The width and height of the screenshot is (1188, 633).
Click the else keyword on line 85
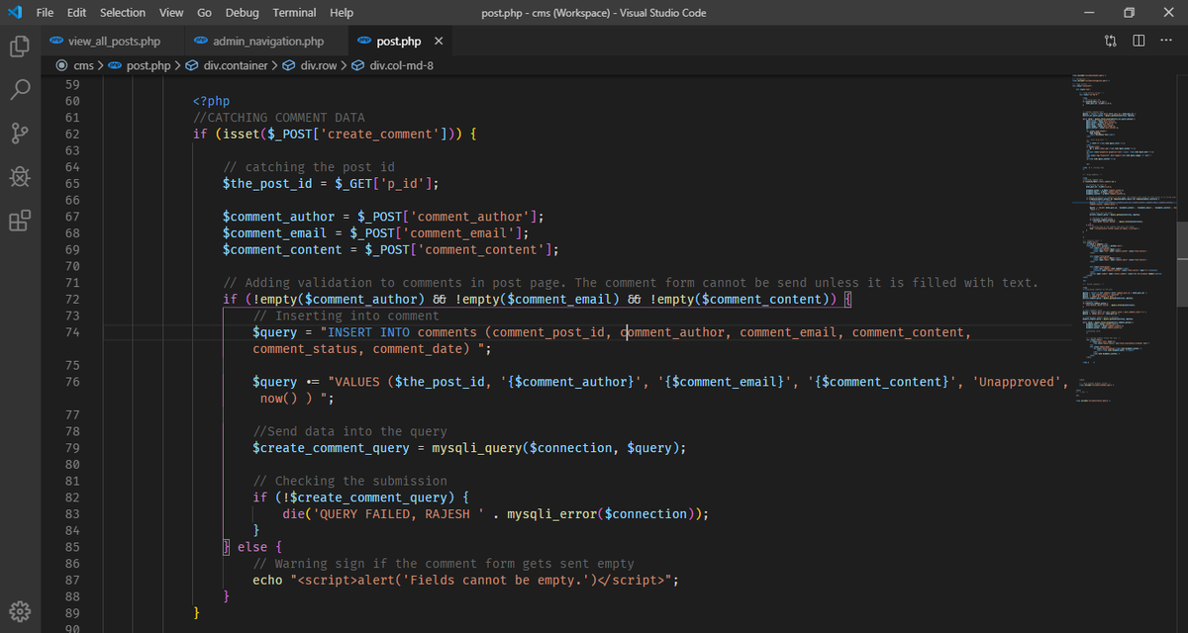[x=252, y=547]
